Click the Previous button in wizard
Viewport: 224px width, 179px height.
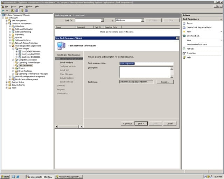tap(127, 124)
